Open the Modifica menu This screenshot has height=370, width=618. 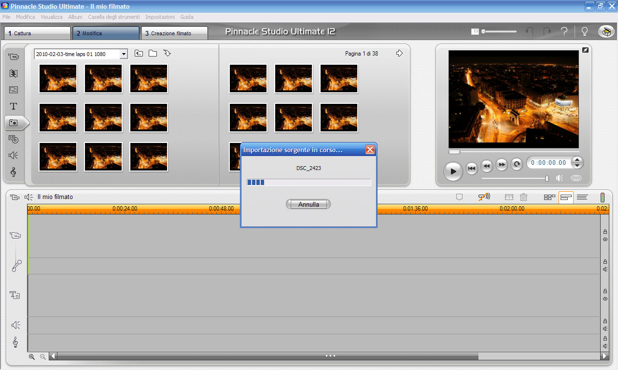[x=26, y=17]
